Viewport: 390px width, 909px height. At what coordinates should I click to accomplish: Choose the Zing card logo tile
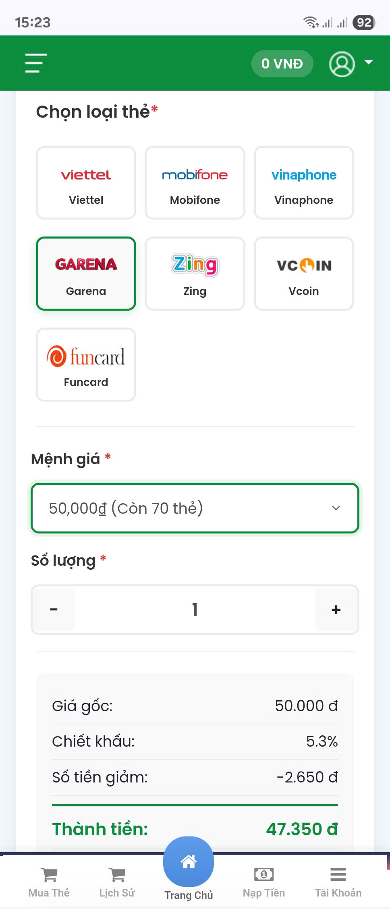pos(195,274)
